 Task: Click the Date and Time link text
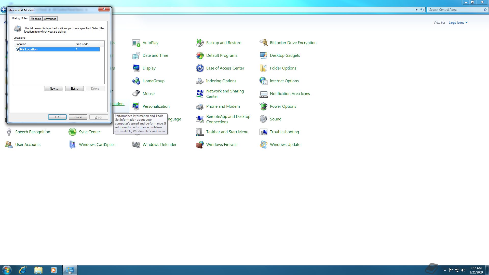click(155, 56)
